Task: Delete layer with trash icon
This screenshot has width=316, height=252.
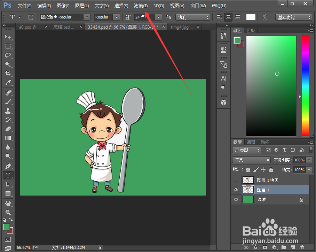Action: pyautogui.click(x=302, y=247)
